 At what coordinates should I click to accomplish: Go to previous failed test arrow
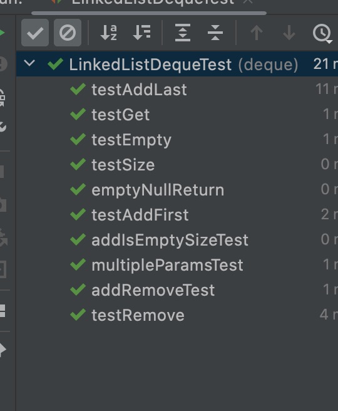[257, 33]
